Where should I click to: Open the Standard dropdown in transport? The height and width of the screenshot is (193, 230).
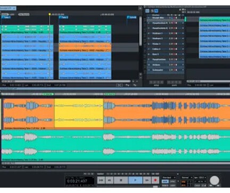click(169, 178)
